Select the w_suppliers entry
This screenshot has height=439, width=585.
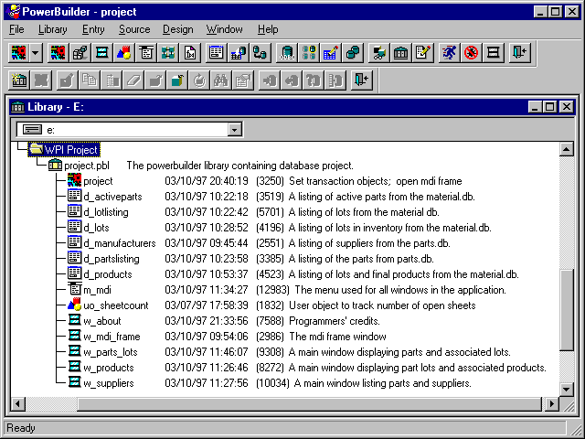point(108,383)
